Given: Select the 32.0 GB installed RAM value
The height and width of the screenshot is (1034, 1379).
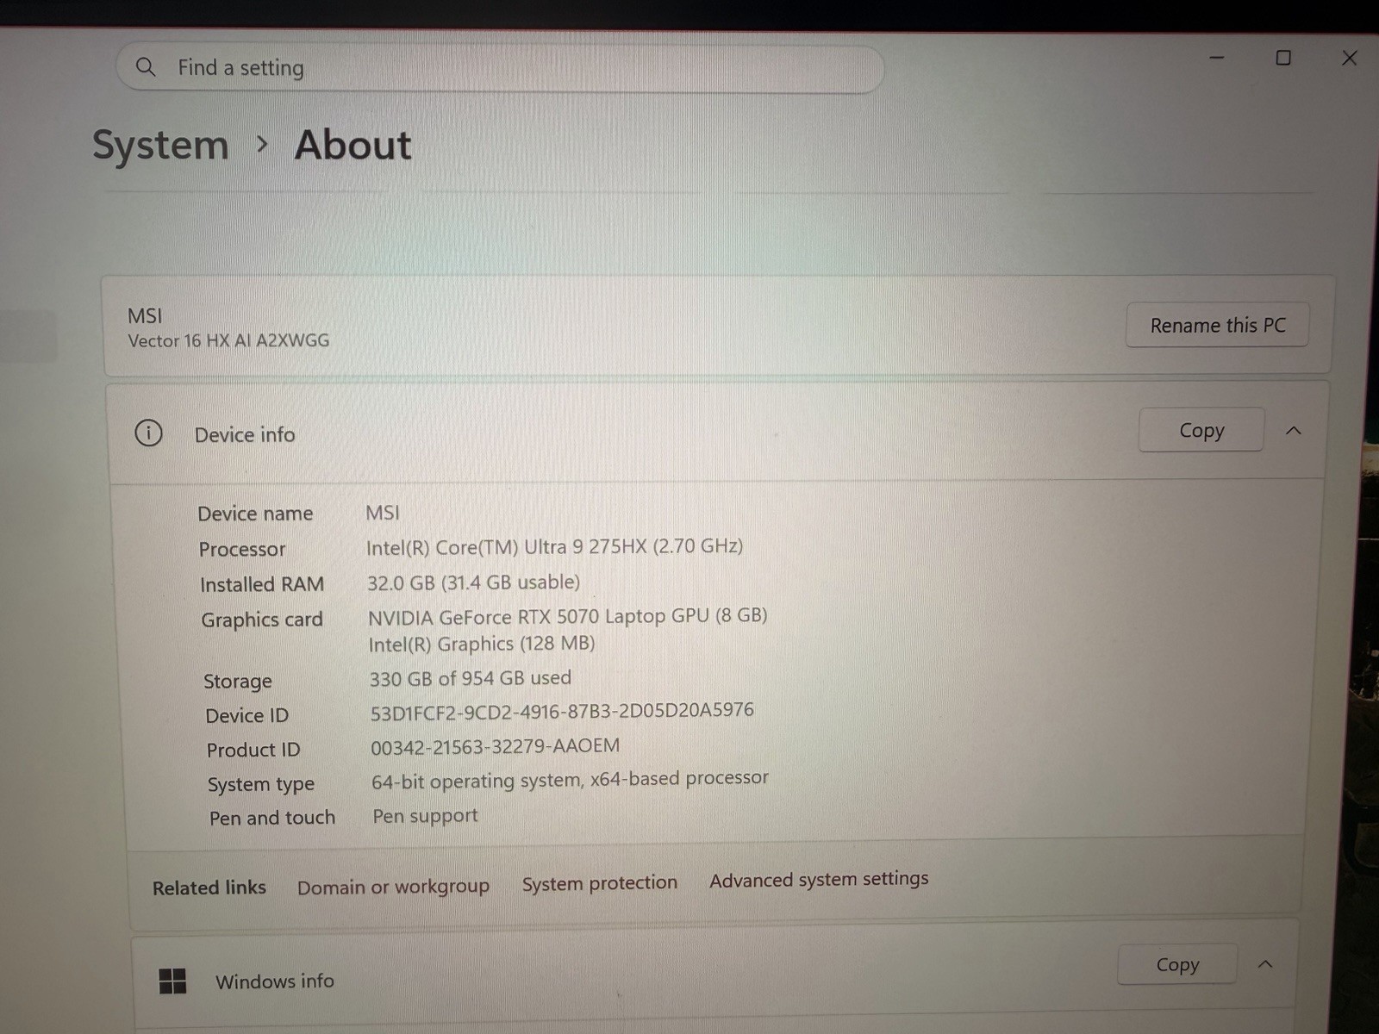Looking at the screenshot, I should 473,582.
